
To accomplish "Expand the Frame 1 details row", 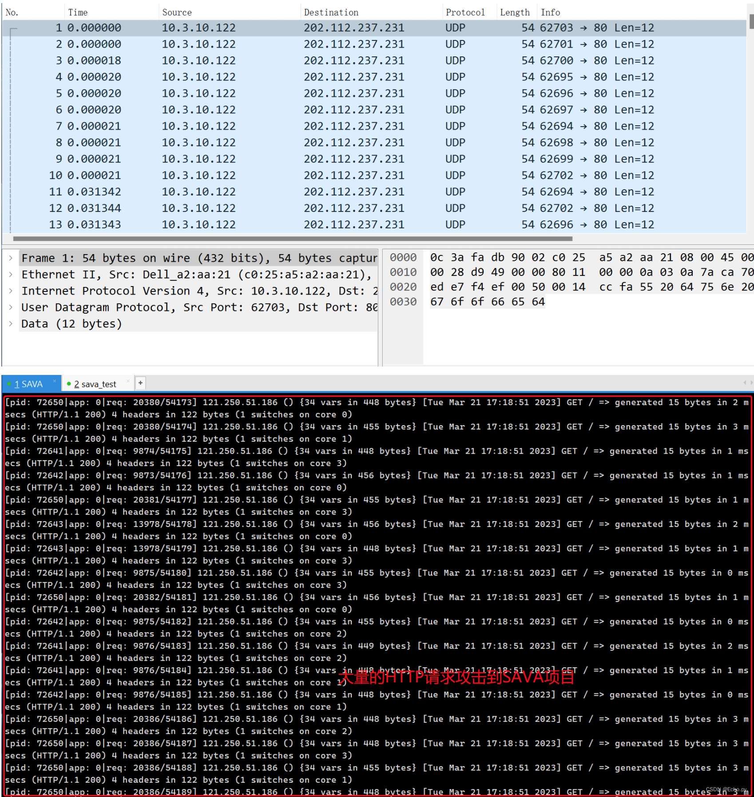I will click(10, 258).
